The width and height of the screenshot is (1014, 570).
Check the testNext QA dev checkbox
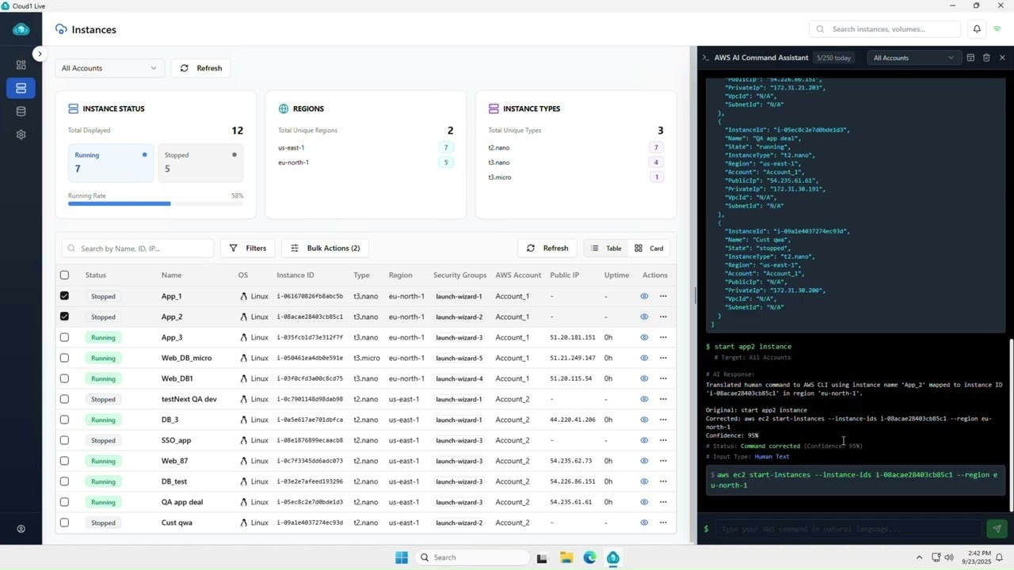coord(64,399)
